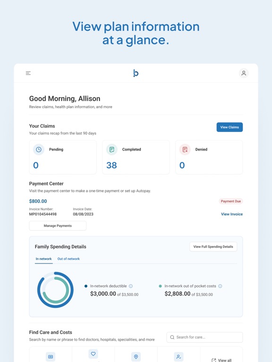Screen dimensions: 272x362
Task: Open the Completed claims count 38
Action: 111,165
